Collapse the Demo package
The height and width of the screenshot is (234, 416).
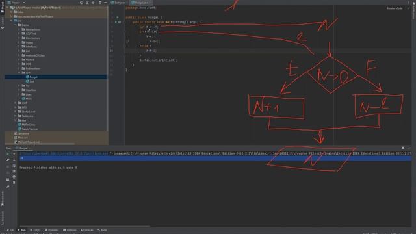click(16, 25)
